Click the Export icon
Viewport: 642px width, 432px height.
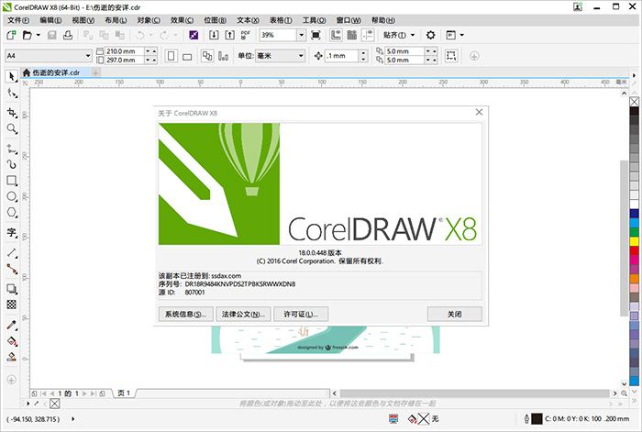pyautogui.click(x=229, y=35)
